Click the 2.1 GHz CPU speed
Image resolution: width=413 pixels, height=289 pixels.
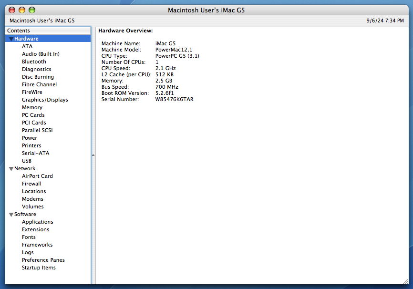(165, 69)
